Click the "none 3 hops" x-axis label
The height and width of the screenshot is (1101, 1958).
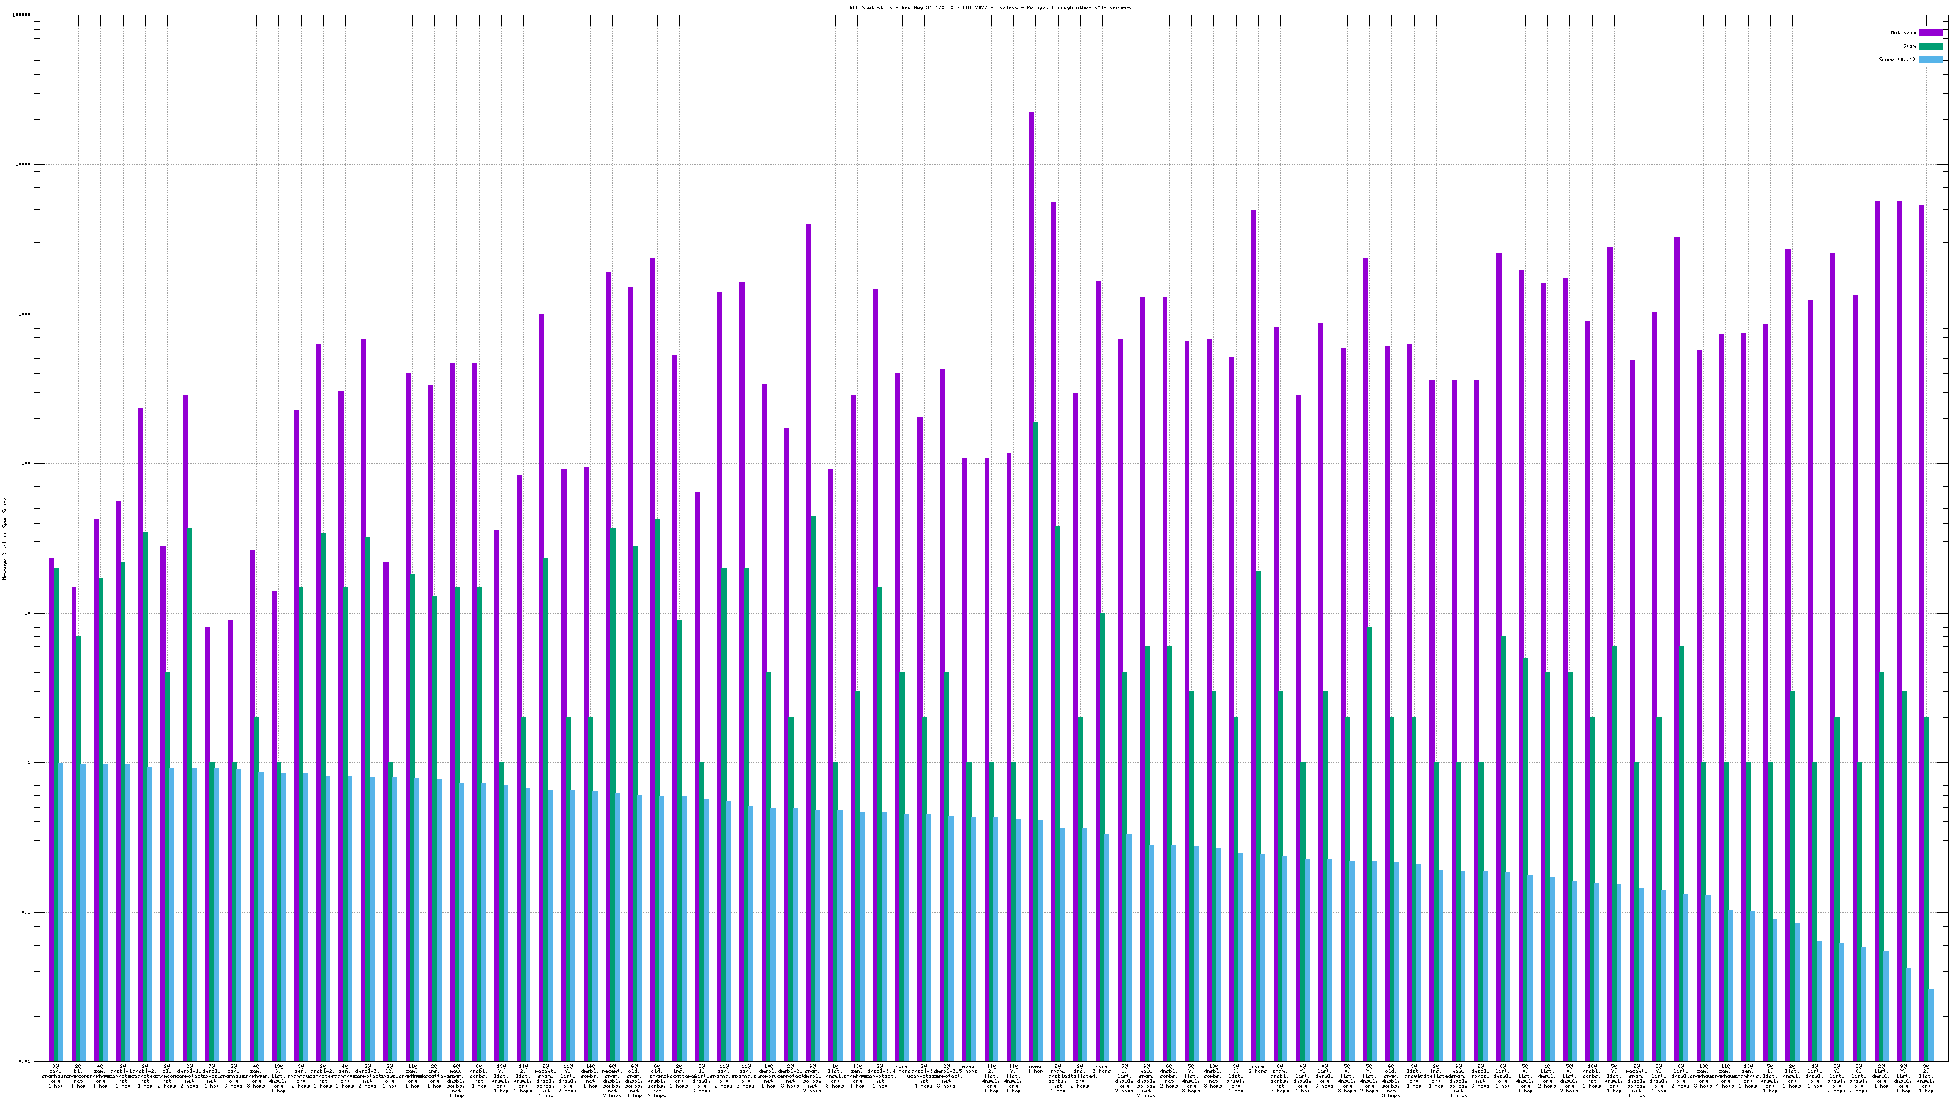[1101, 1069]
